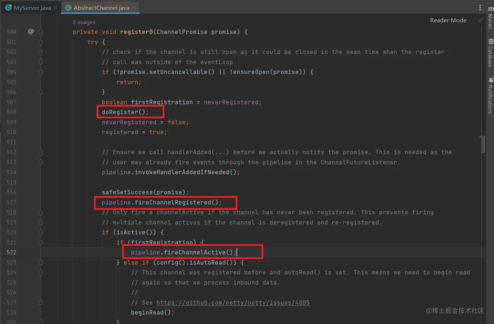Screen dimensions: 494x324
Task: Fold the comment starting at line 524
Action: tap(40, 273)
